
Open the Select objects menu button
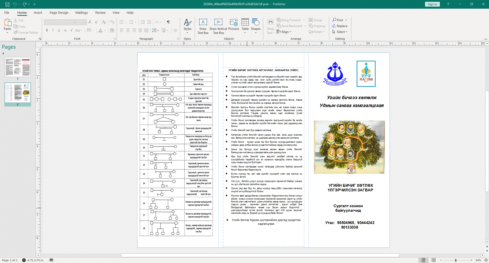(x=340, y=32)
